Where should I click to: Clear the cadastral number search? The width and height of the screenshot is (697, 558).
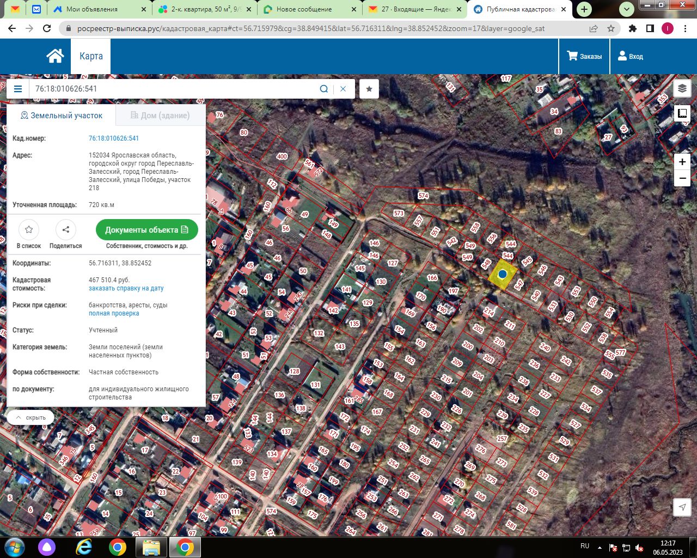pyautogui.click(x=343, y=89)
